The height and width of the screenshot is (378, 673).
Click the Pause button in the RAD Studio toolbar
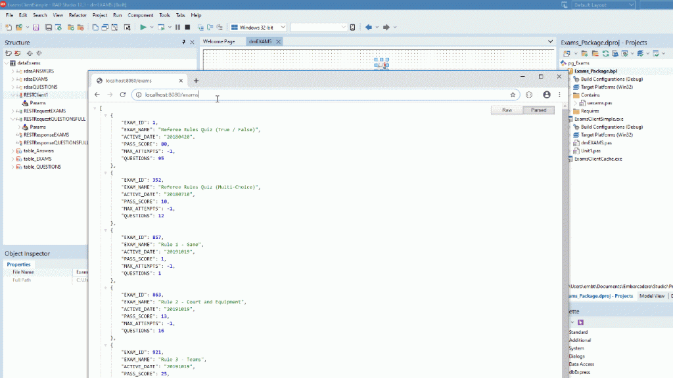tap(177, 28)
